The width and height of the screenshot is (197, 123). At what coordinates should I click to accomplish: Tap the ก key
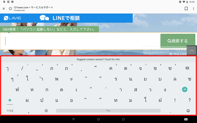47,90
